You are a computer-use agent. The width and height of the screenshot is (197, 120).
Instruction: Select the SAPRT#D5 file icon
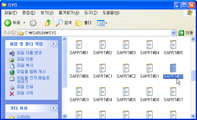pos(126,91)
